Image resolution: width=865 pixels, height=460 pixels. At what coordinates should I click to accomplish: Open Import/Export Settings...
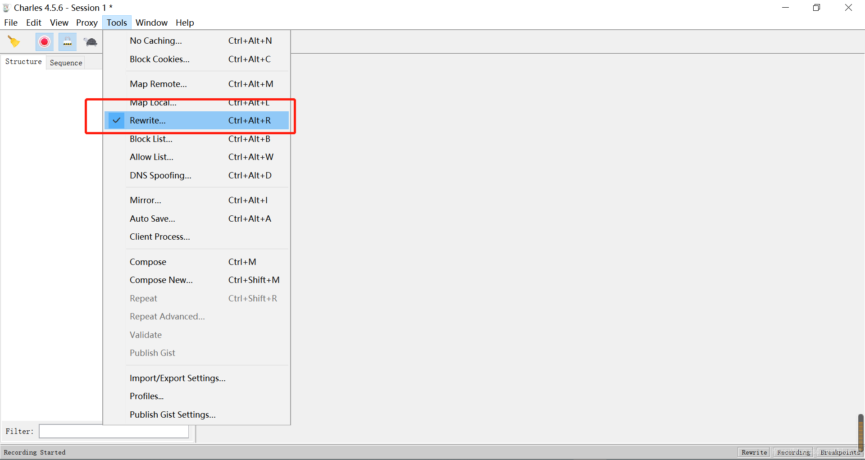(197, 378)
